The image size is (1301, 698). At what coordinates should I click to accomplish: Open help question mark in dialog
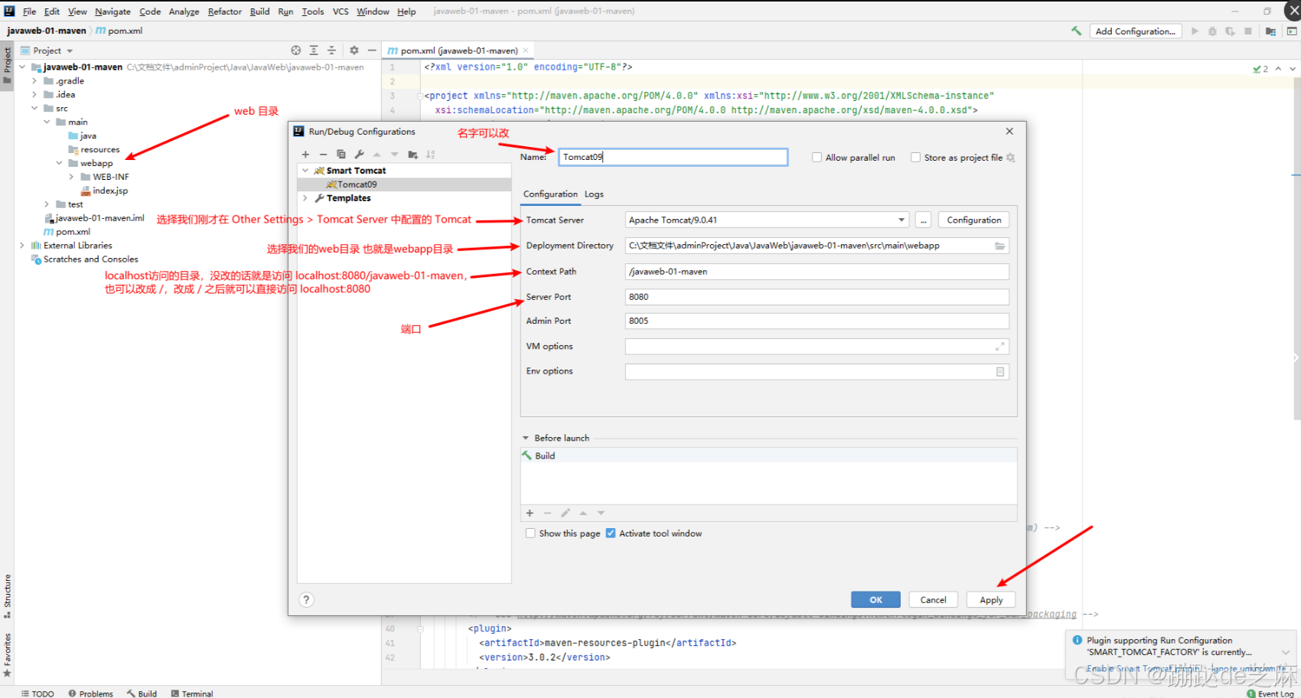(x=306, y=600)
